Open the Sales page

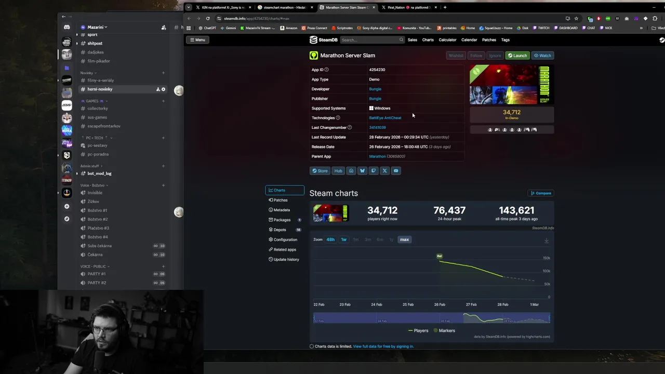(x=412, y=40)
